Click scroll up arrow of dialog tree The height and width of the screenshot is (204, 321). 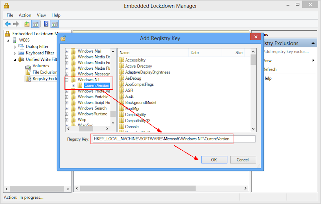[x=113, y=51]
